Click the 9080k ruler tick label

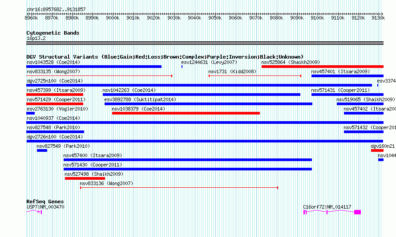pos(276,18)
